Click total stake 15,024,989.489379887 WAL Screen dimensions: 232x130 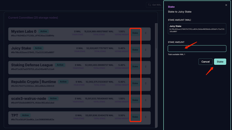pyautogui.click(x=99, y=31)
